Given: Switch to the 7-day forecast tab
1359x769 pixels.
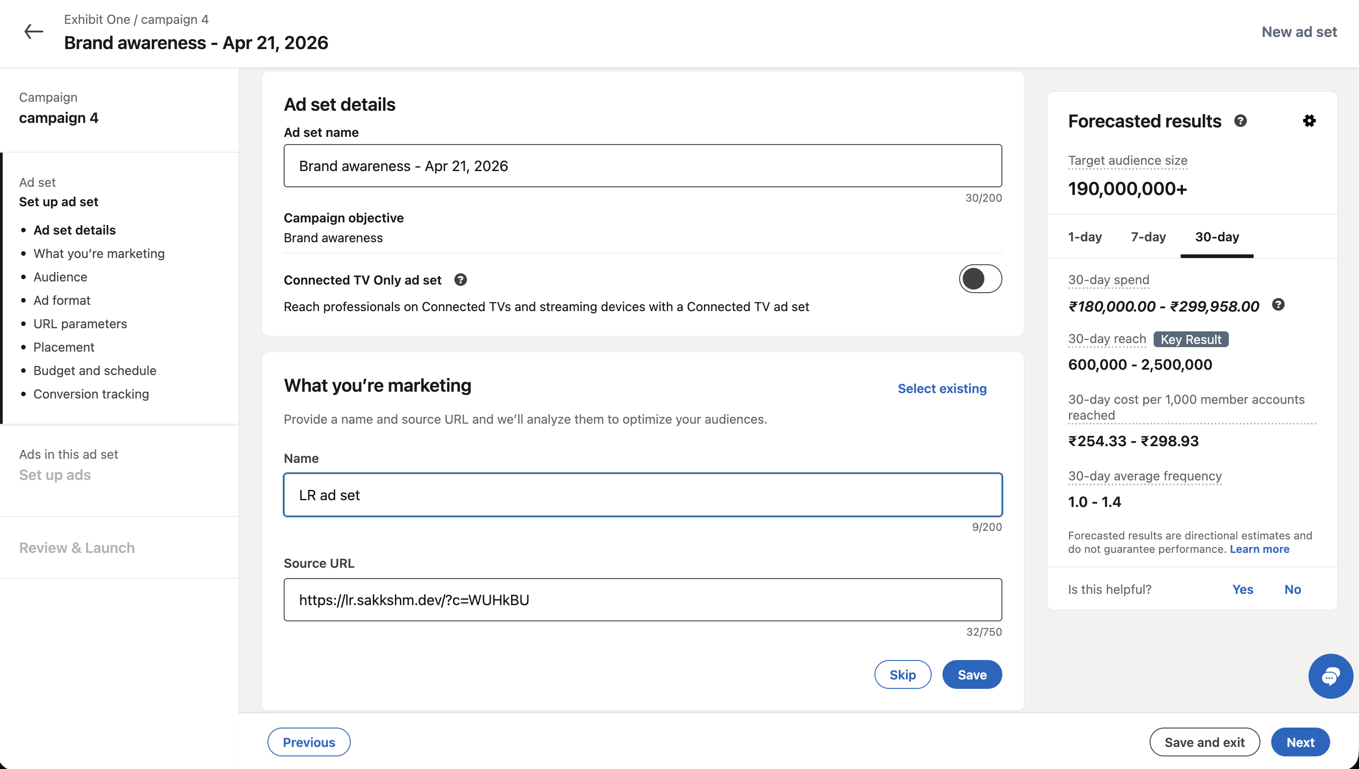Looking at the screenshot, I should tap(1148, 237).
